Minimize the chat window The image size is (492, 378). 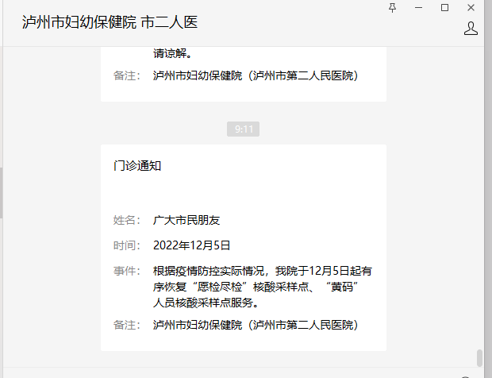pyautogui.click(x=418, y=7)
